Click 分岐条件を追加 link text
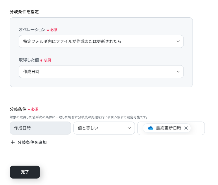Image resolution: width=218 pixels, height=185 pixels. pos(32,142)
